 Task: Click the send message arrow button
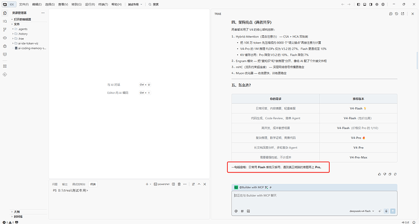pos(393,211)
